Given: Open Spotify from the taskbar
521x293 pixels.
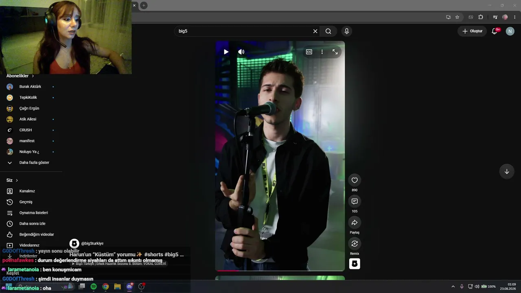Looking at the screenshot, I should tap(94, 286).
